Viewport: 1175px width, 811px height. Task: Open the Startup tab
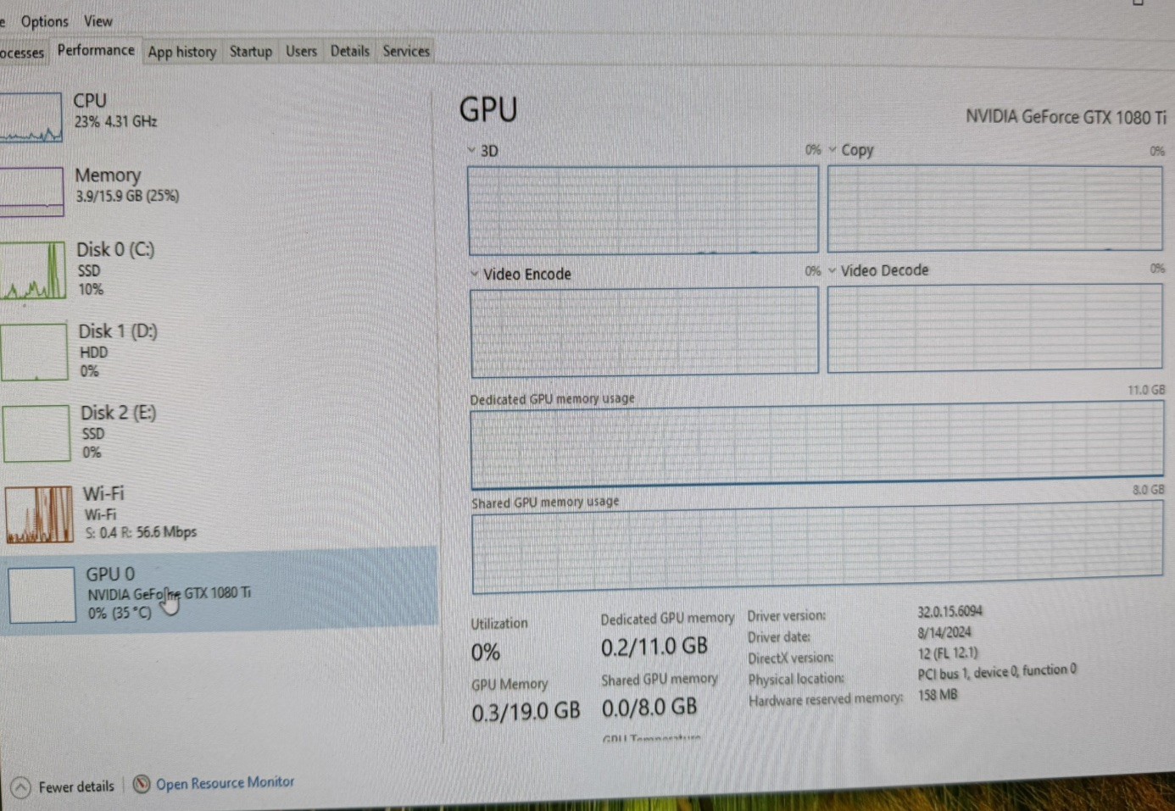coord(251,52)
